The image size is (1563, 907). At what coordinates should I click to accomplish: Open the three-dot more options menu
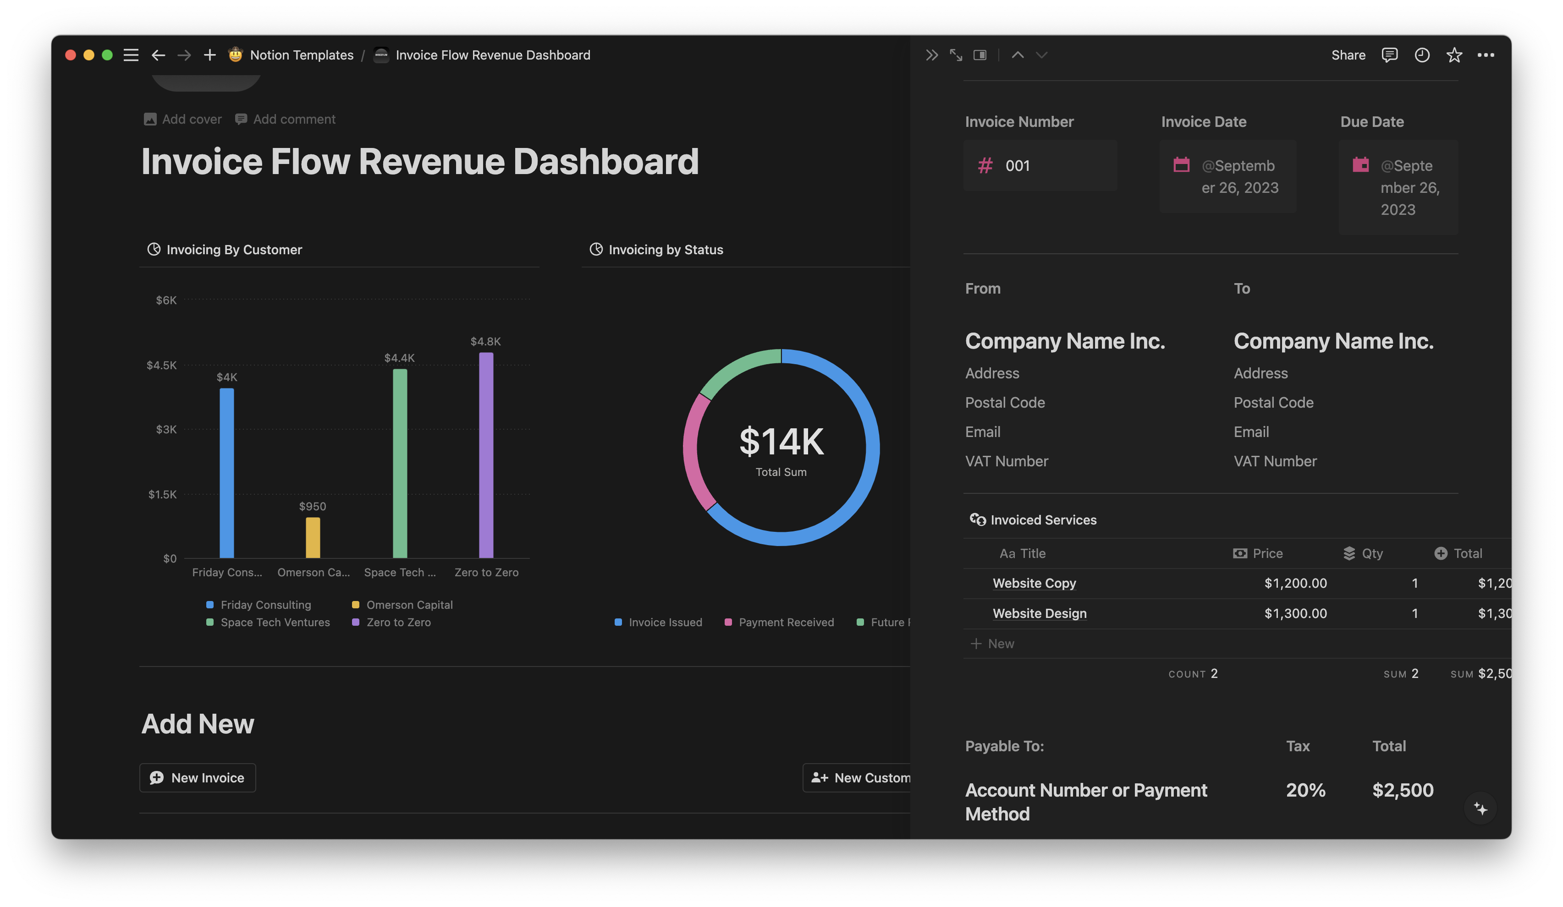[1486, 55]
